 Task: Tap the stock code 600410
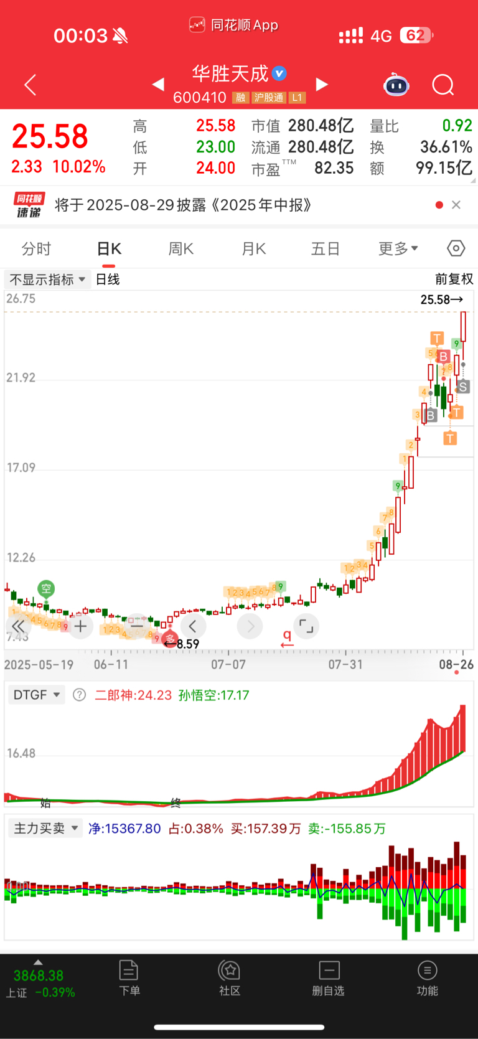click(x=199, y=98)
